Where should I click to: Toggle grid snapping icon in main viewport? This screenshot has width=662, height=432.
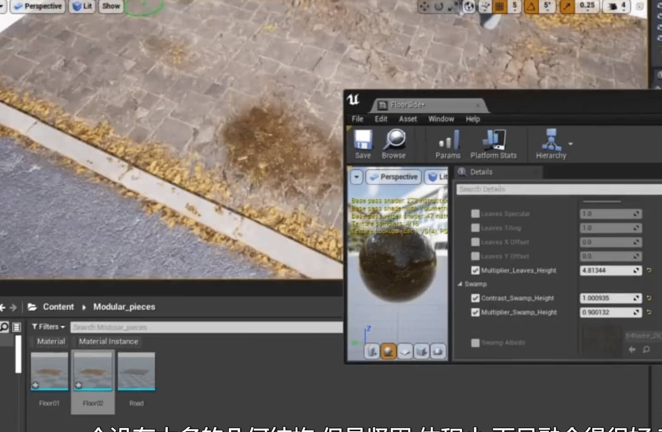pyautogui.click(x=500, y=6)
